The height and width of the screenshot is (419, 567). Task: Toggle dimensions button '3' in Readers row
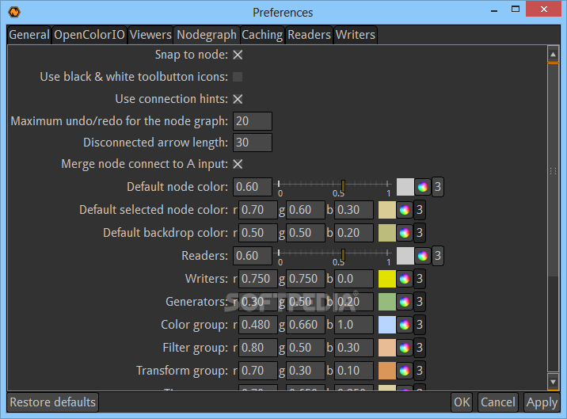[438, 256]
